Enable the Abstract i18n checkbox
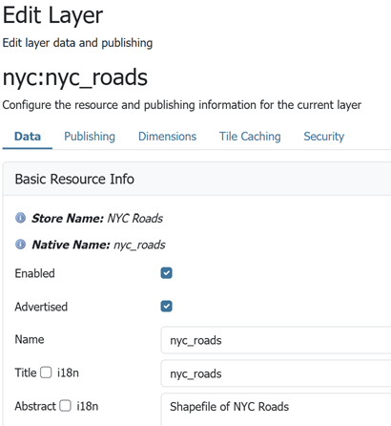 click(x=66, y=406)
